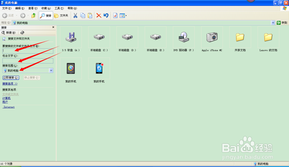Viewport: 289px width, 167px height.
Task: Focus the 包含文字 text field
Action: (x=28, y=61)
